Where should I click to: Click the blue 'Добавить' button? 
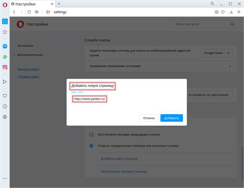[171, 118]
